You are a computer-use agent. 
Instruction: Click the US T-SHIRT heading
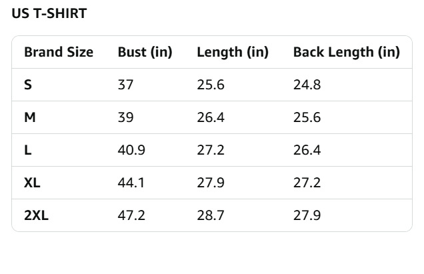pos(49,14)
